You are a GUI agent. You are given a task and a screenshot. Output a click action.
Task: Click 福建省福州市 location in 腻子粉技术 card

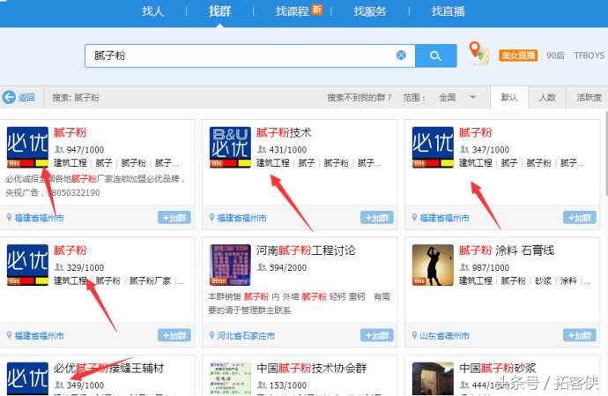242,218
